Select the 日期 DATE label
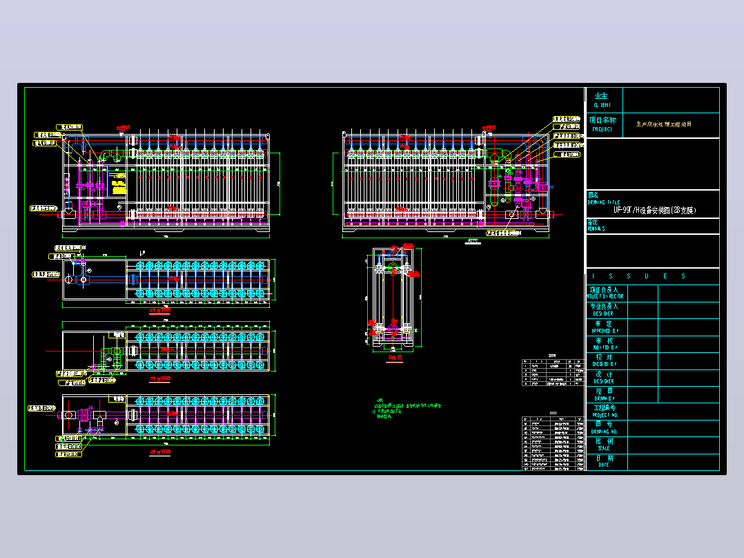This screenshot has height=558, width=744. tap(604, 461)
